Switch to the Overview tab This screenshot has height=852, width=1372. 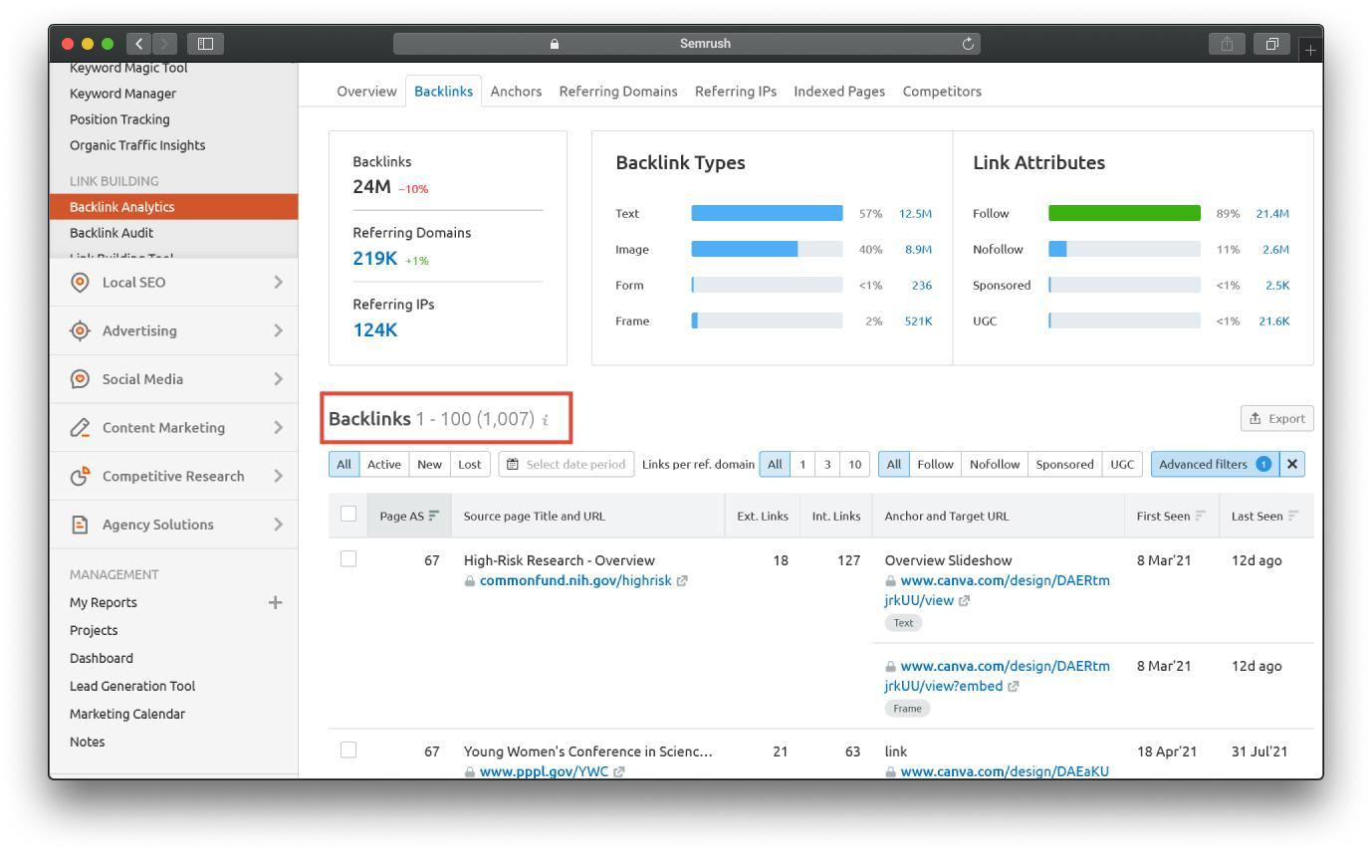pos(366,91)
